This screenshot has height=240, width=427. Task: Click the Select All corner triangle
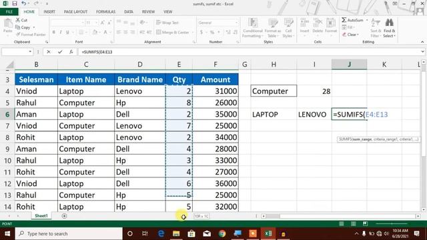(x=10, y=65)
